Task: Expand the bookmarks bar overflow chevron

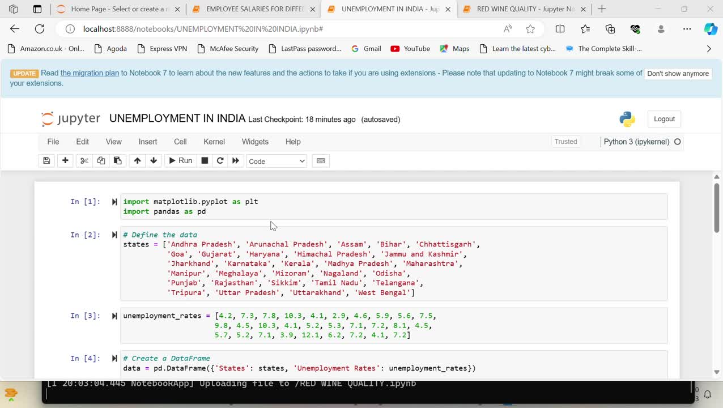Action: pyautogui.click(x=709, y=49)
